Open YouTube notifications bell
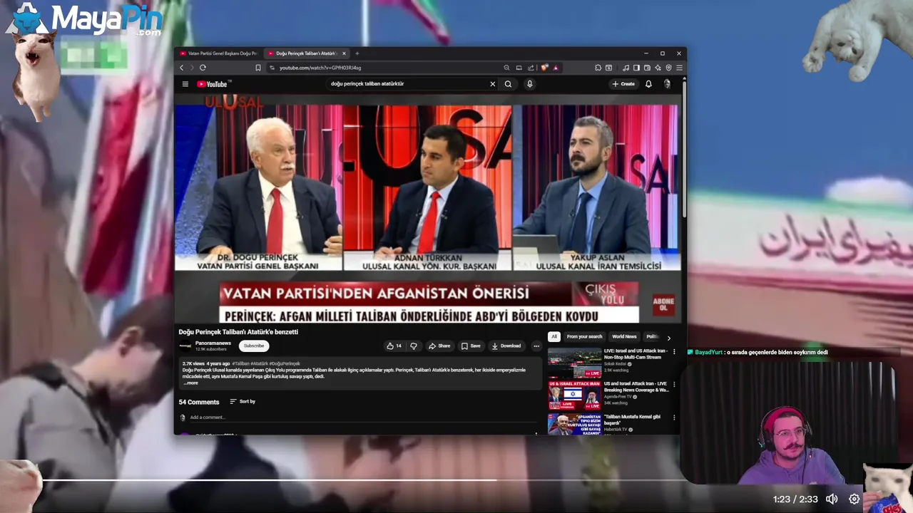The image size is (913, 513). [648, 84]
